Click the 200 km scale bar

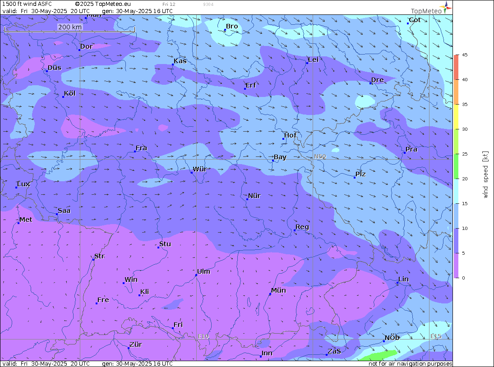(x=69, y=29)
